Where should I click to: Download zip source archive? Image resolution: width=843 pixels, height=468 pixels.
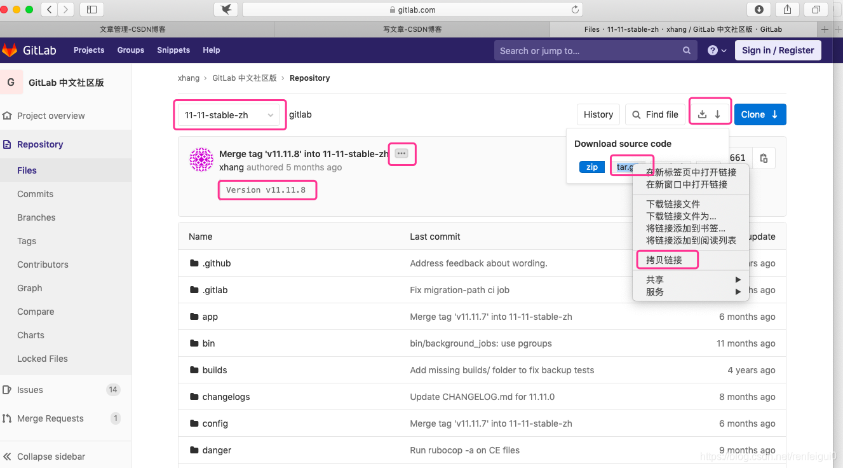tap(592, 167)
